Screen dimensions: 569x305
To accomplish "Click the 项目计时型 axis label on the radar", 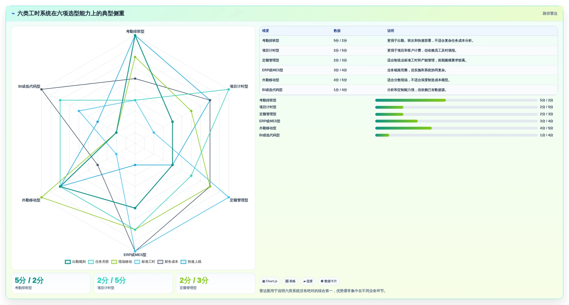I will tap(239, 86).
